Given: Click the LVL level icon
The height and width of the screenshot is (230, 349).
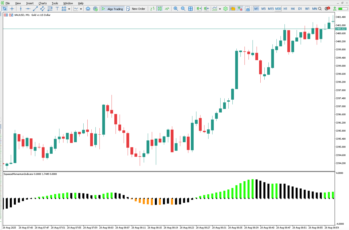Looking at the screenshot, I should tap(335, 9).
